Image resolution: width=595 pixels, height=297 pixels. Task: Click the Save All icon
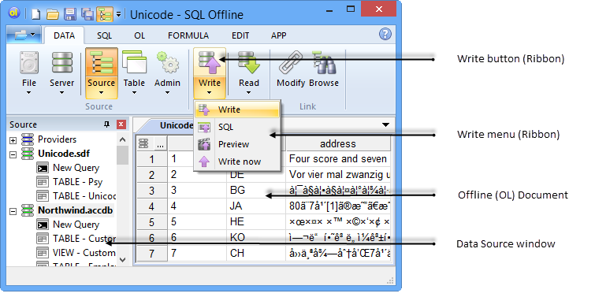[x=87, y=14]
